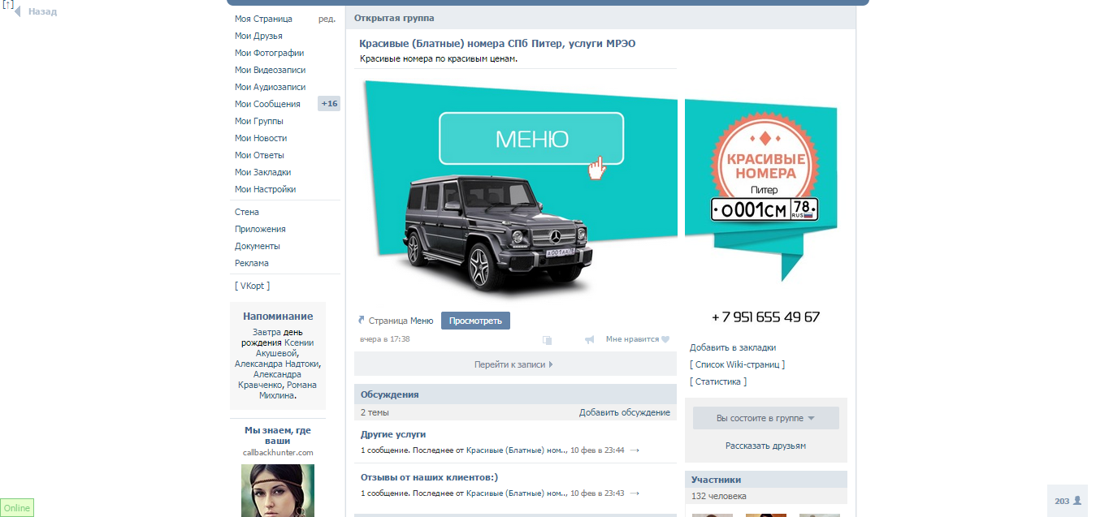Open Мои Ответы
This screenshot has height=517, width=1096.
click(x=259, y=155)
